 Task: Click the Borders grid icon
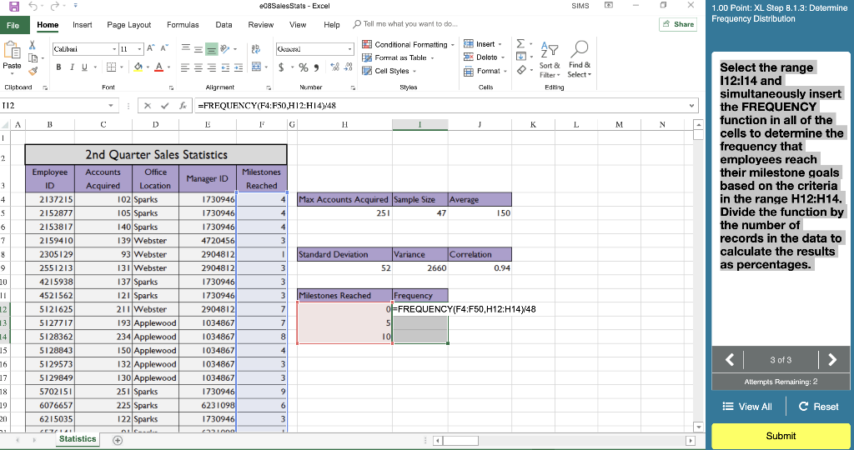pos(111,67)
